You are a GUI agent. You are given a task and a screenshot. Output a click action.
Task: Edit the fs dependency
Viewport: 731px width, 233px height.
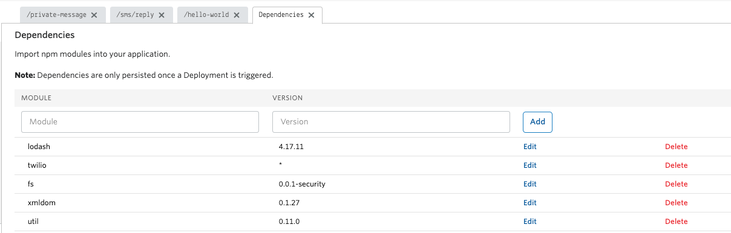530,184
